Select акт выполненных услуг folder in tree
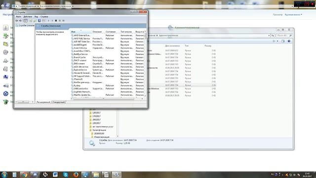The width and height of the screenshot is (316, 178). click(103, 127)
